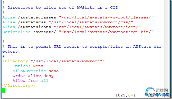Click the comment "This is to permit URL access"
172x99 pixels.
click(43, 47)
